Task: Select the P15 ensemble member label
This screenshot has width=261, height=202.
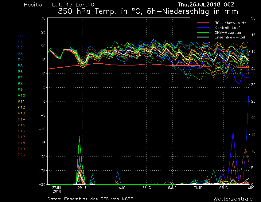Action: coord(21,125)
